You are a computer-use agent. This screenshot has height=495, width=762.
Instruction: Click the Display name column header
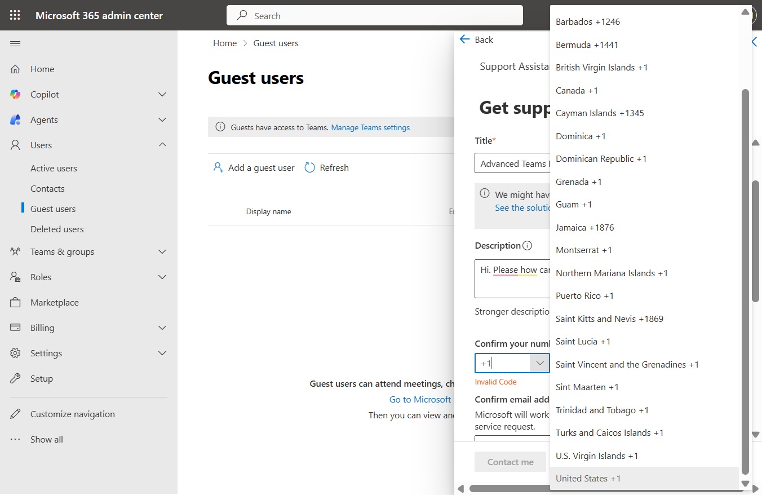268,211
